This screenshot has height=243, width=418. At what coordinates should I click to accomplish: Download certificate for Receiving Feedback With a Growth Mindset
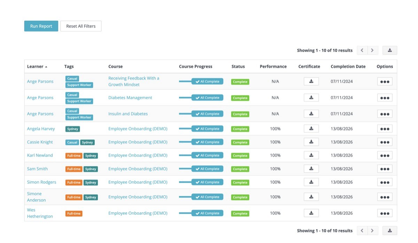(x=311, y=81)
